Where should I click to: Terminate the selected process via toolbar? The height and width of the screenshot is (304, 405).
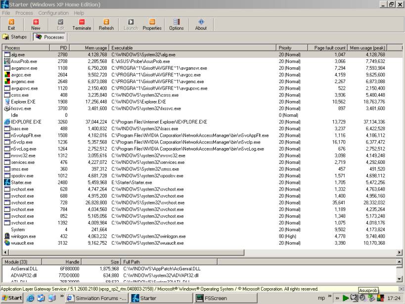82,24
